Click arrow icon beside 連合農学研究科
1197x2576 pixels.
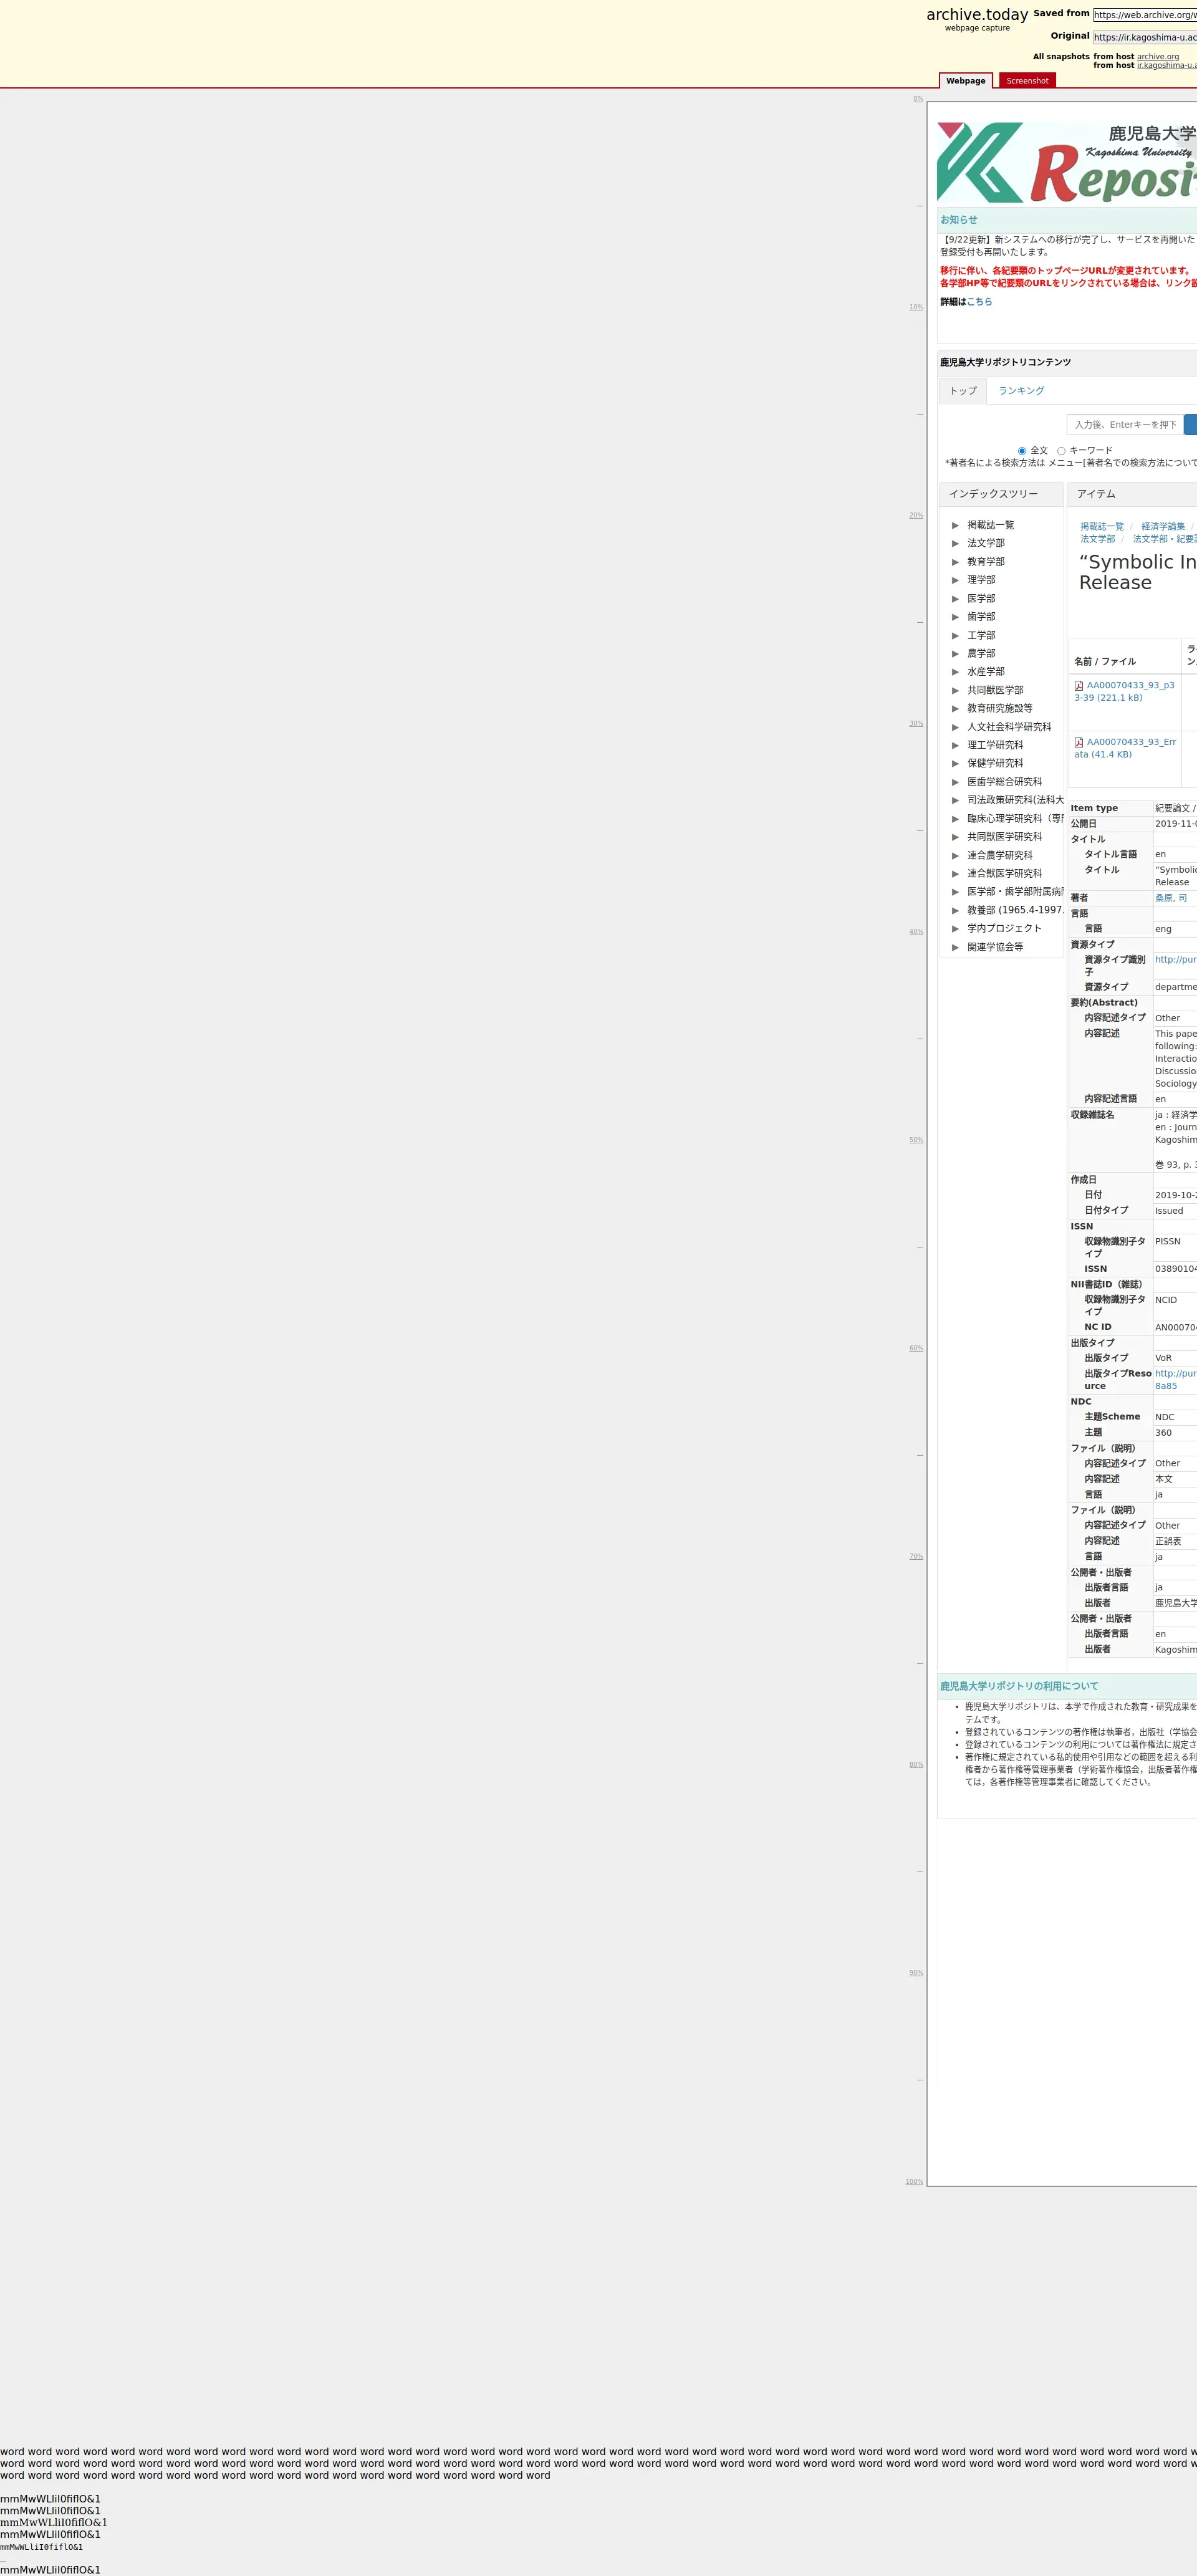[x=955, y=856]
